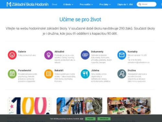Open Zápis do 1. tříd page
The width and height of the screenshot is (162, 122).
point(125,5)
